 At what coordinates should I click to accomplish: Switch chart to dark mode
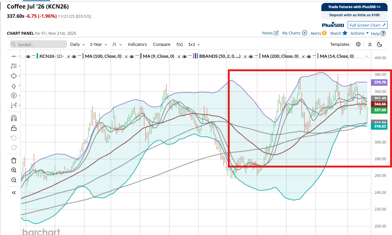click(379, 44)
